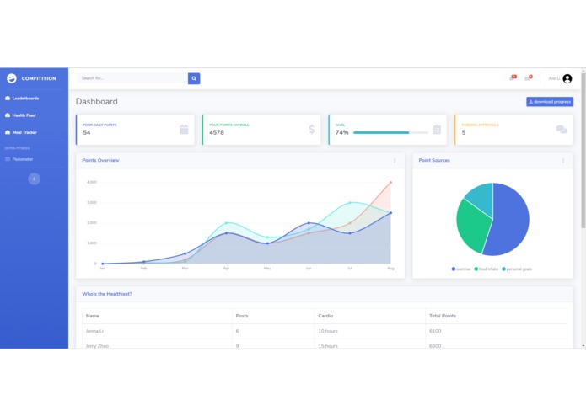The image size is (586, 416).
Task: Click the green pie chart slice
Action: pos(473,226)
